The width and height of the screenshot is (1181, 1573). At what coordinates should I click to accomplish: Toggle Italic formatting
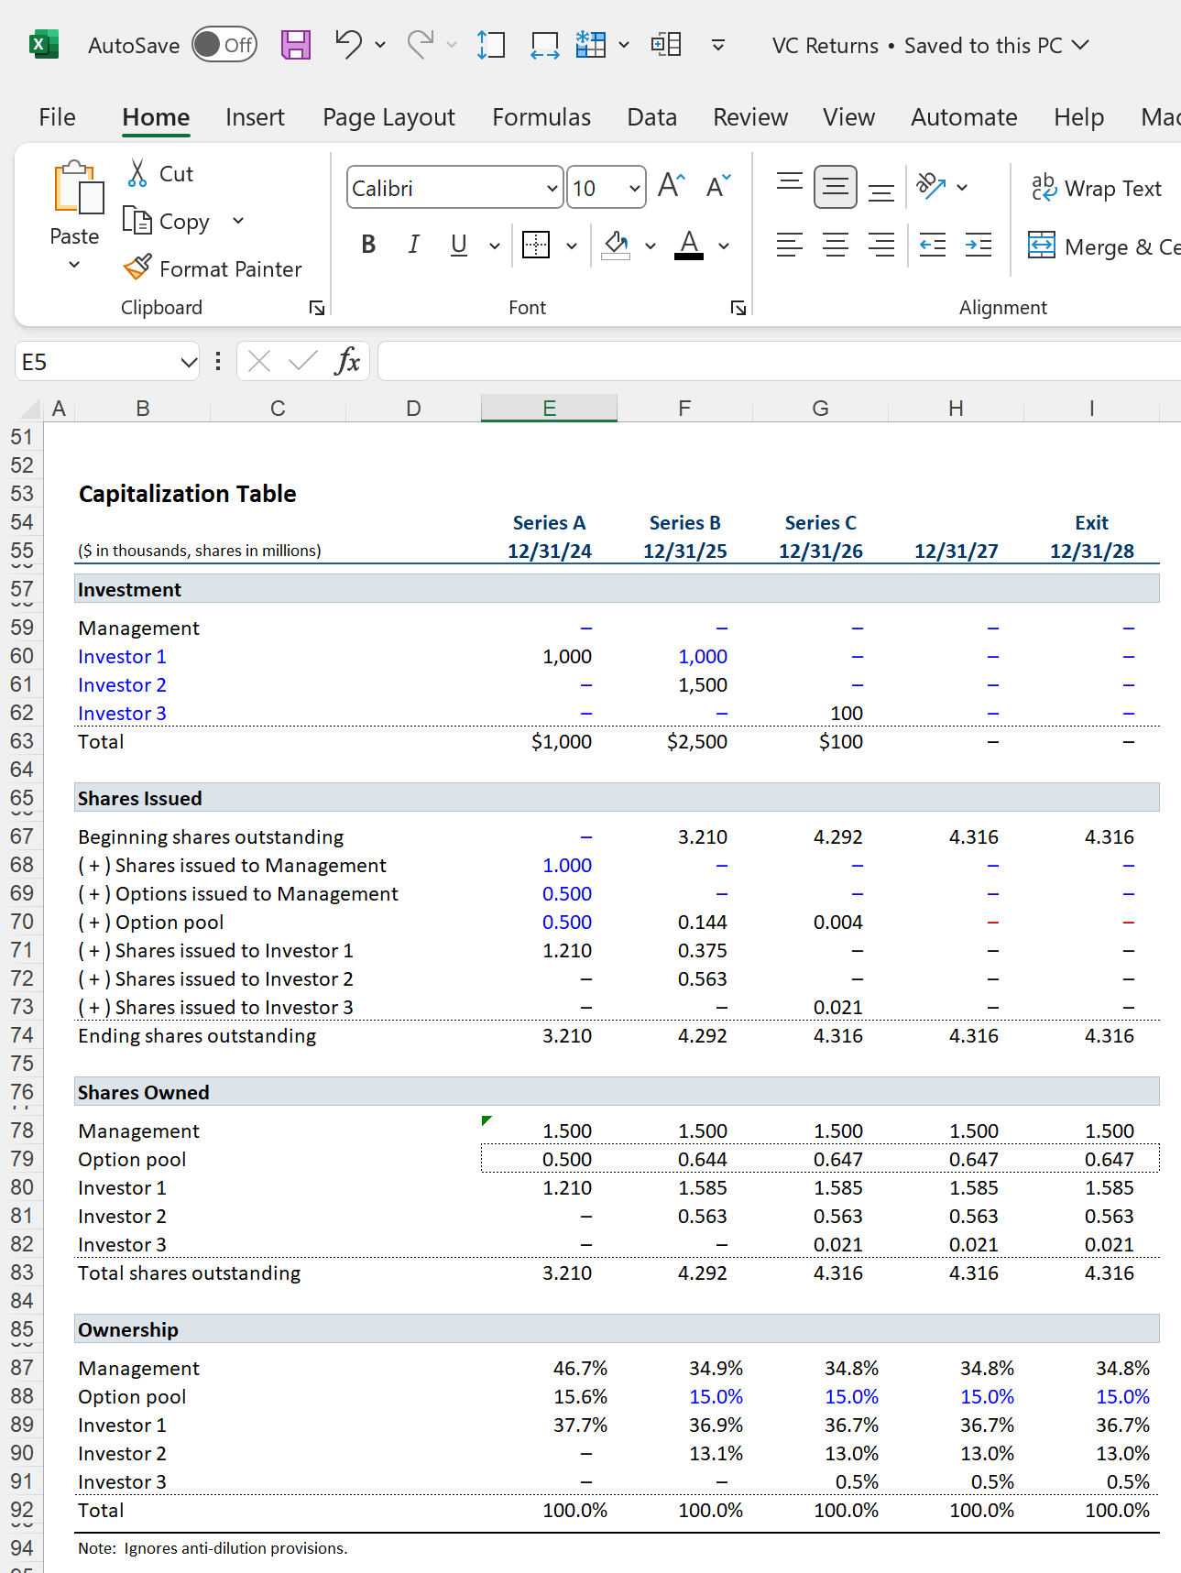pyautogui.click(x=413, y=245)
